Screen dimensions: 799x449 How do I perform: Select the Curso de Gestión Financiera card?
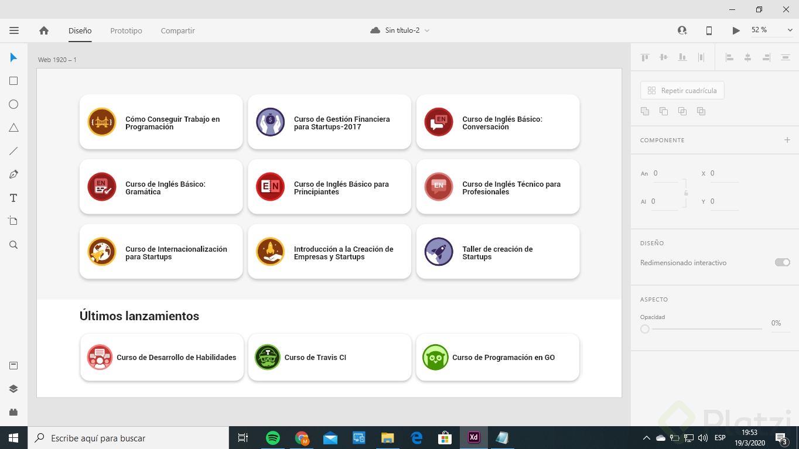coord(330,122)
